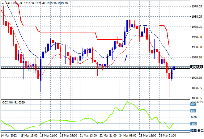Select the small green candlestick on the chart

63,52
